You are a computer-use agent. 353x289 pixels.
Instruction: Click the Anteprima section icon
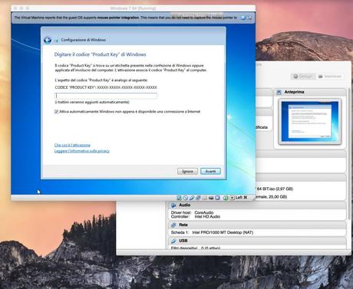point(279,92)
